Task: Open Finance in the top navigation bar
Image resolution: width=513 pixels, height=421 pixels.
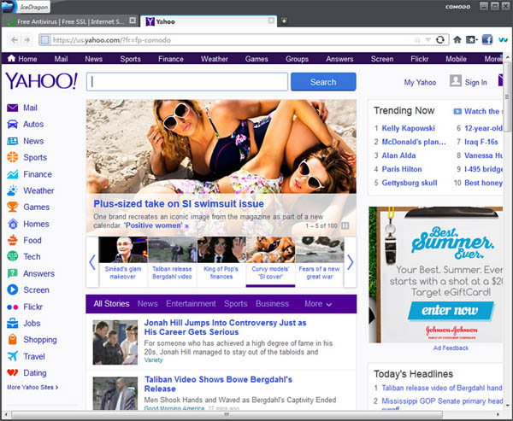Action: click(x=171, y=59)
